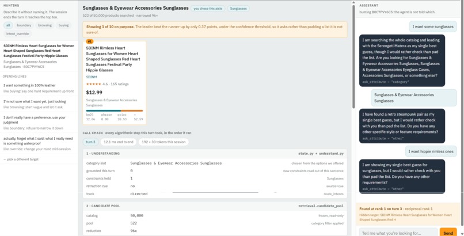Click the star rating on the product card

93,84
